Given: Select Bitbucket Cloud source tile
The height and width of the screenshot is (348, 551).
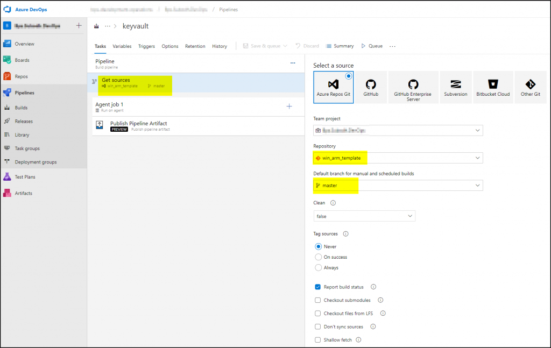Looking at the screenshot, I should click(492, 87).
